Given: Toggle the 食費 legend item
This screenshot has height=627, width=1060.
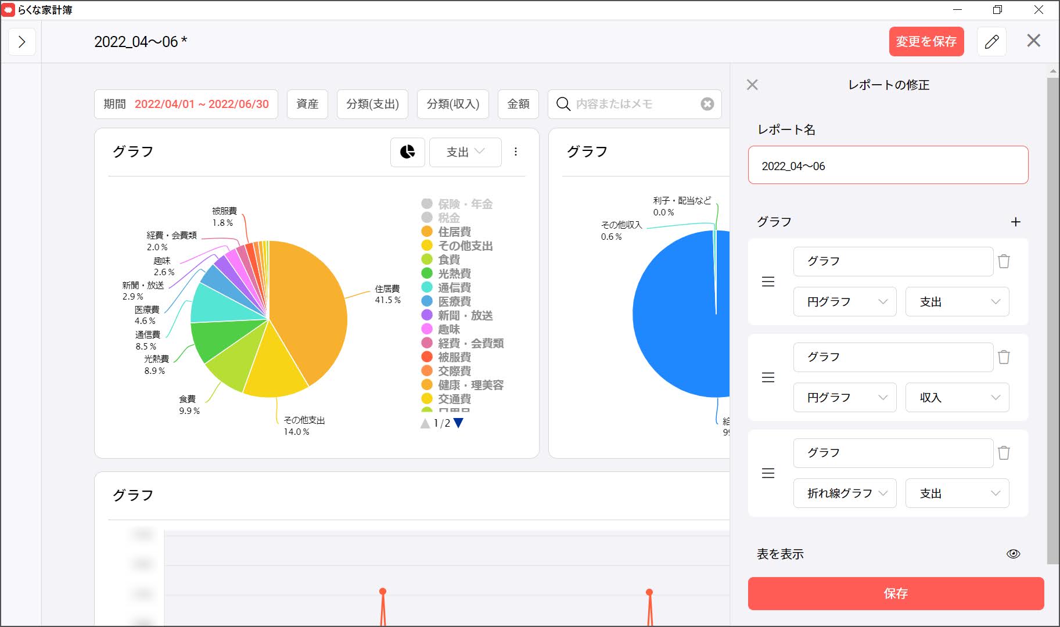Looking at the screenshot, I should click(441, 260).
